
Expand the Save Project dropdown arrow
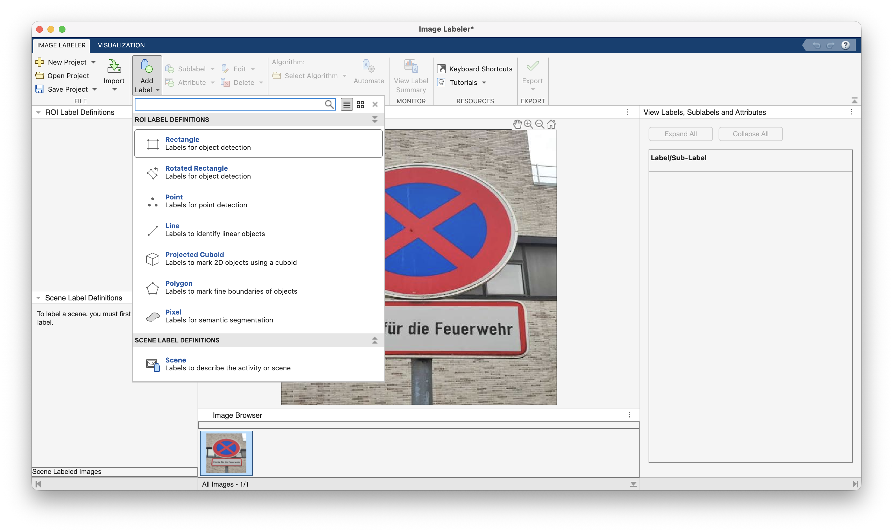(95, 89)
